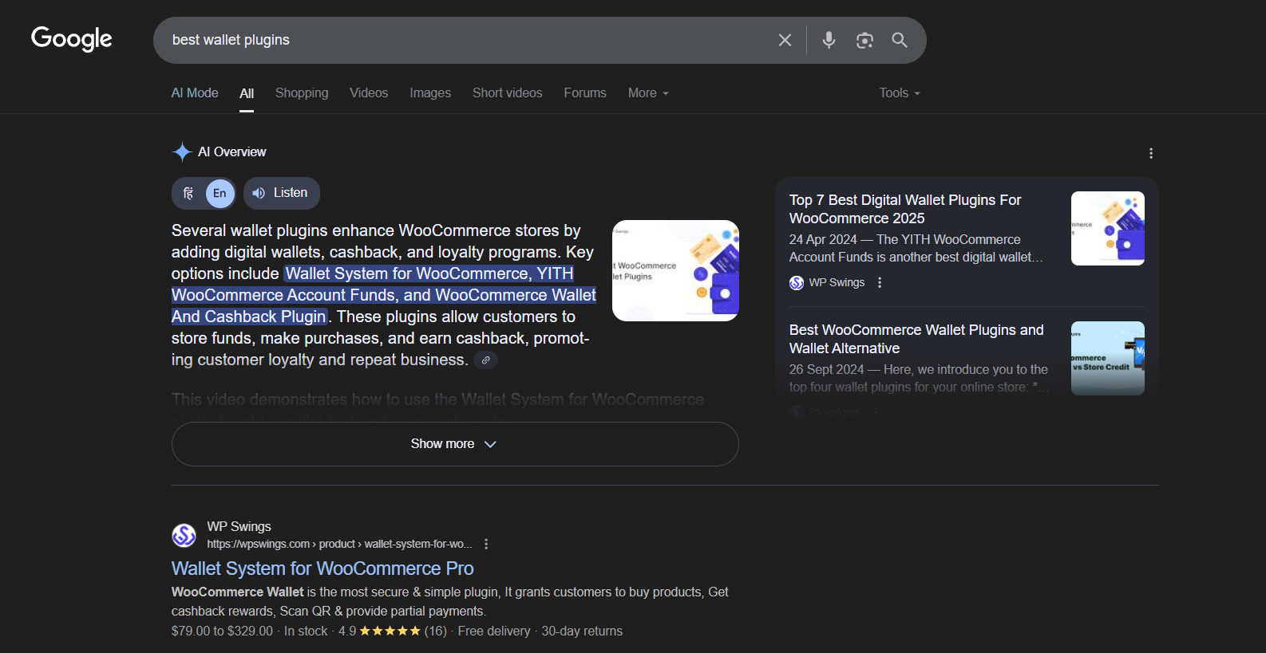Open the wallet plugins overview thumbnail
Screen dimensions: 1266x653
pos(675,270)
